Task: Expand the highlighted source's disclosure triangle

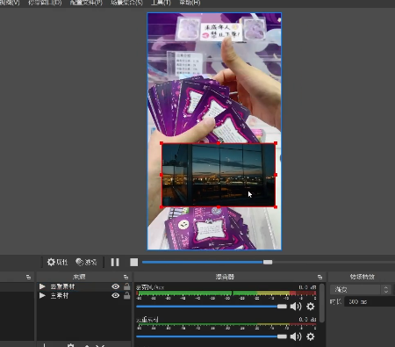Action: click(42, 286)
